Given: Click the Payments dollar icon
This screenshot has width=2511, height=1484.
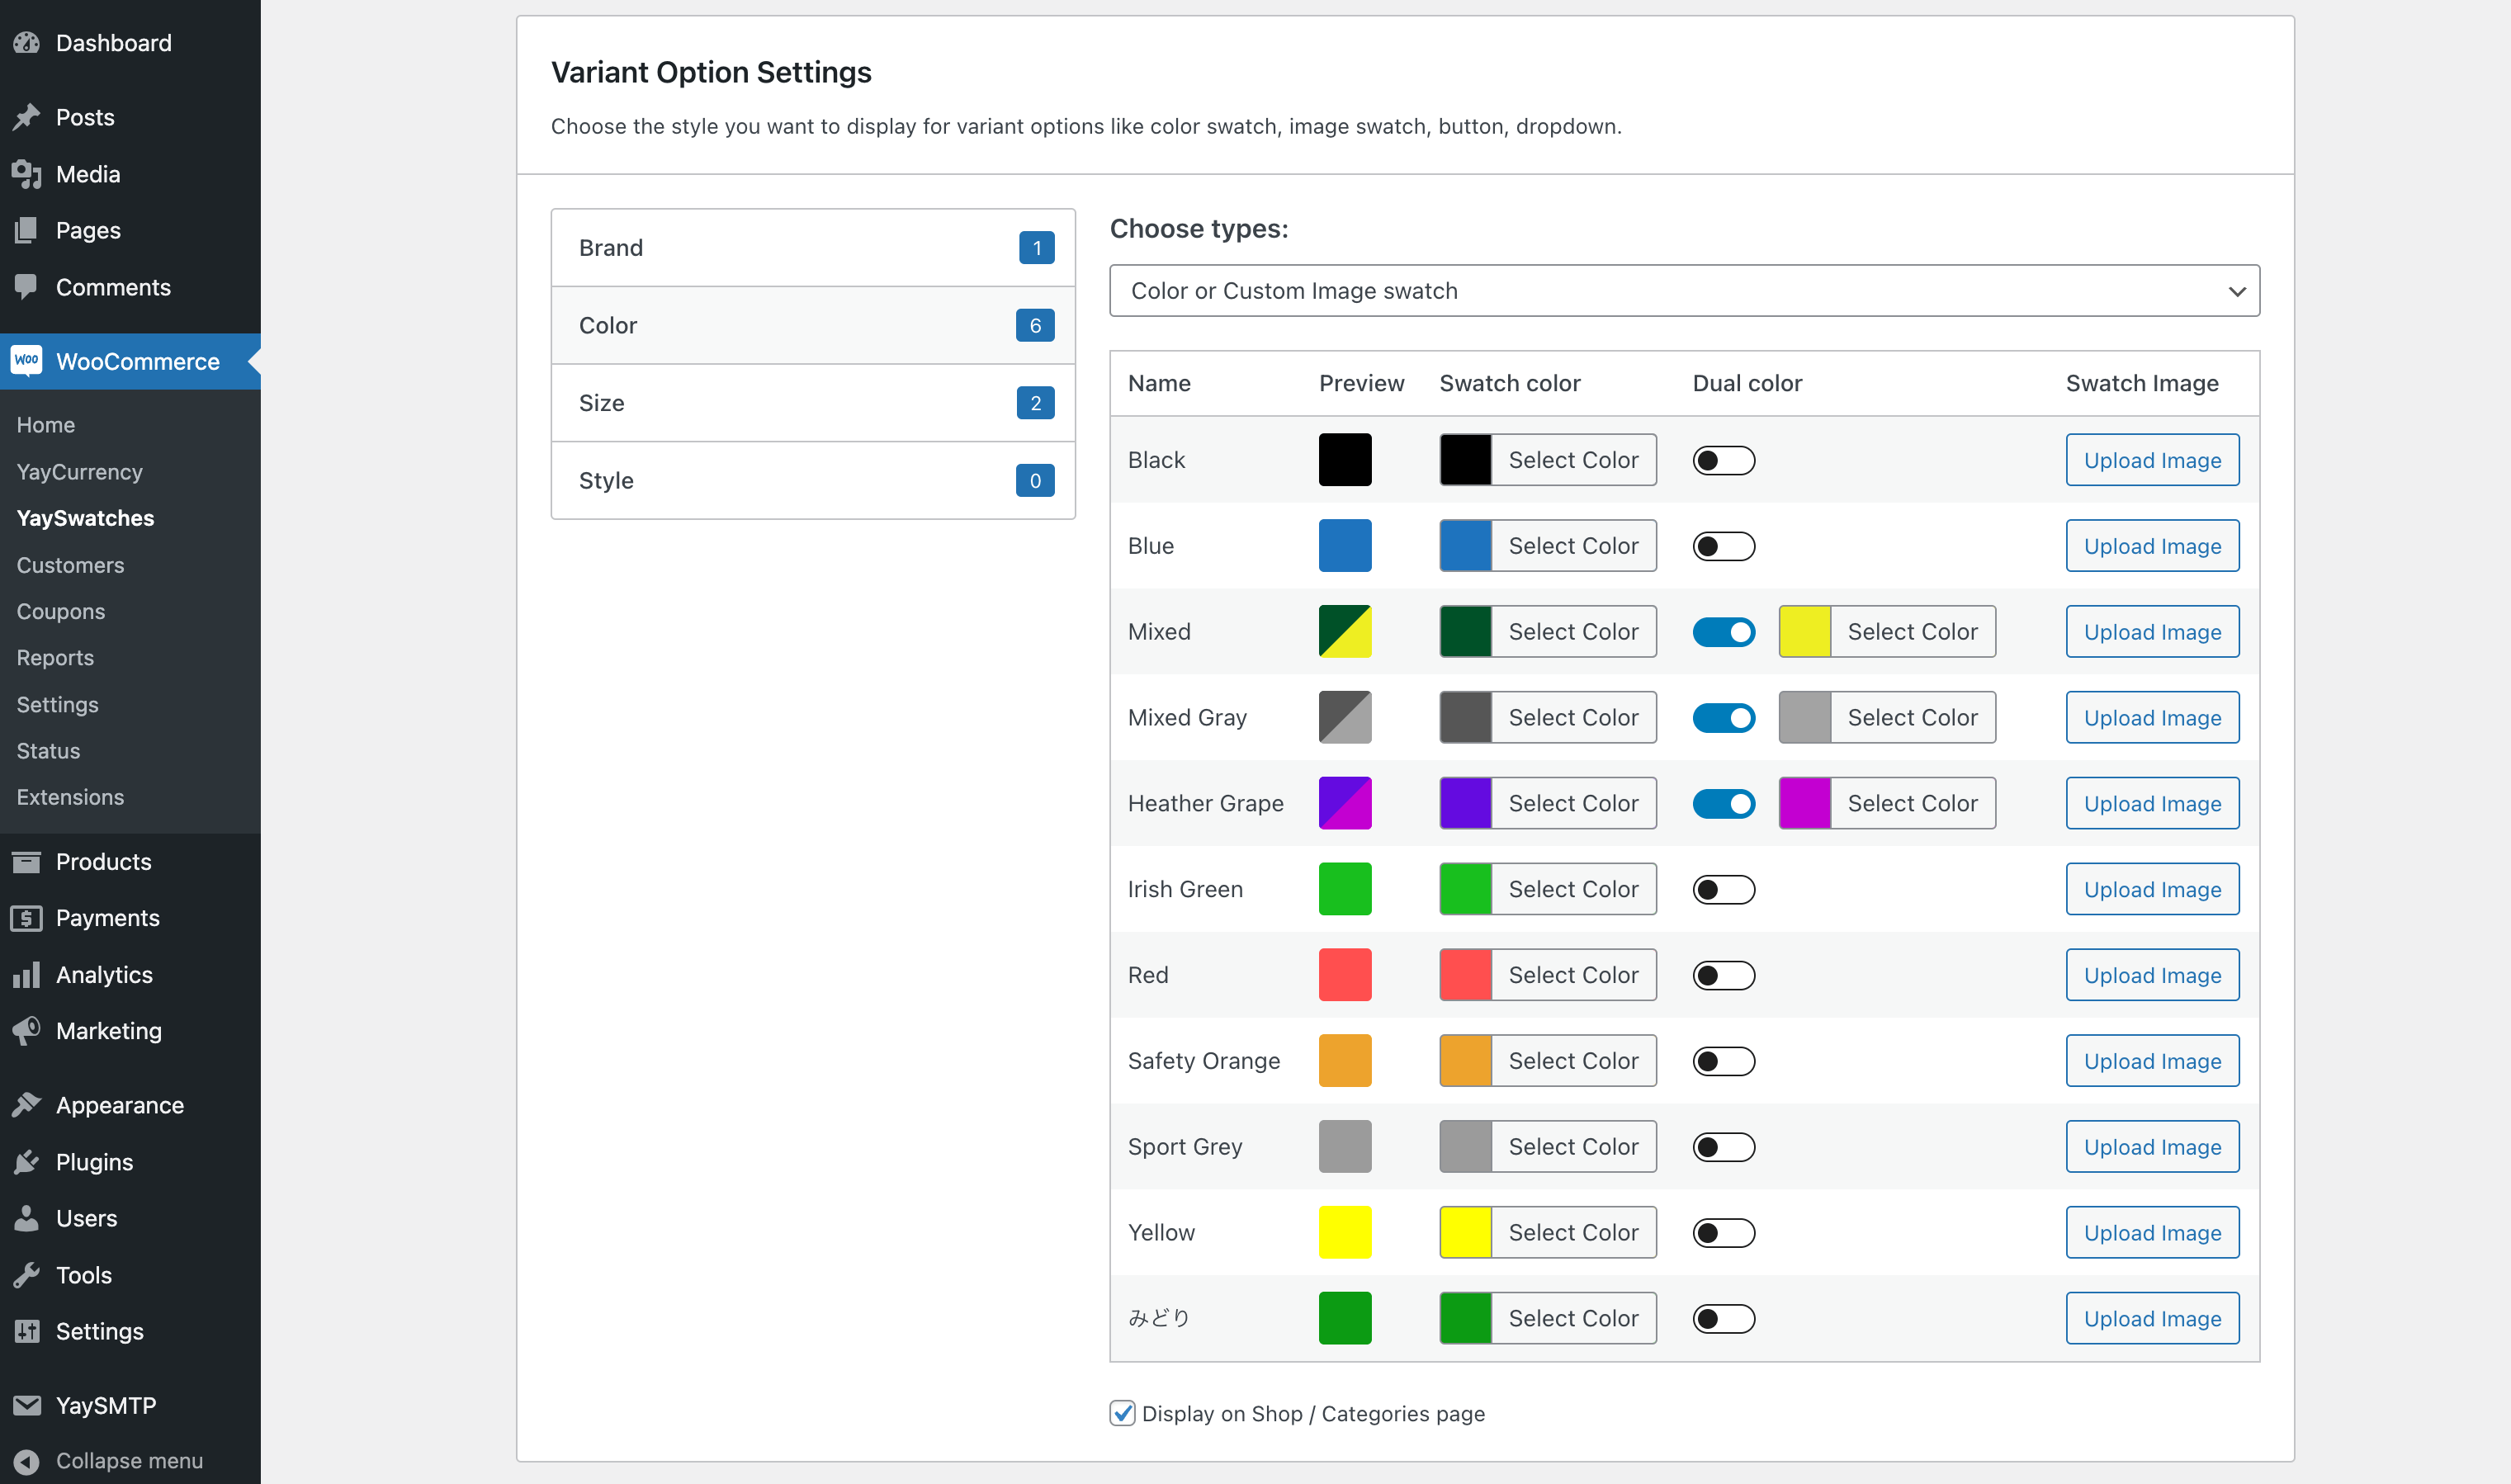Looking at the screenshot, I should (27, 918).
